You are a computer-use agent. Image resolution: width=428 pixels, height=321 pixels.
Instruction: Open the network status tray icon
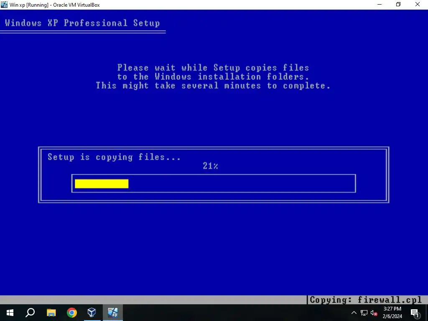click(x=364, y=313)
